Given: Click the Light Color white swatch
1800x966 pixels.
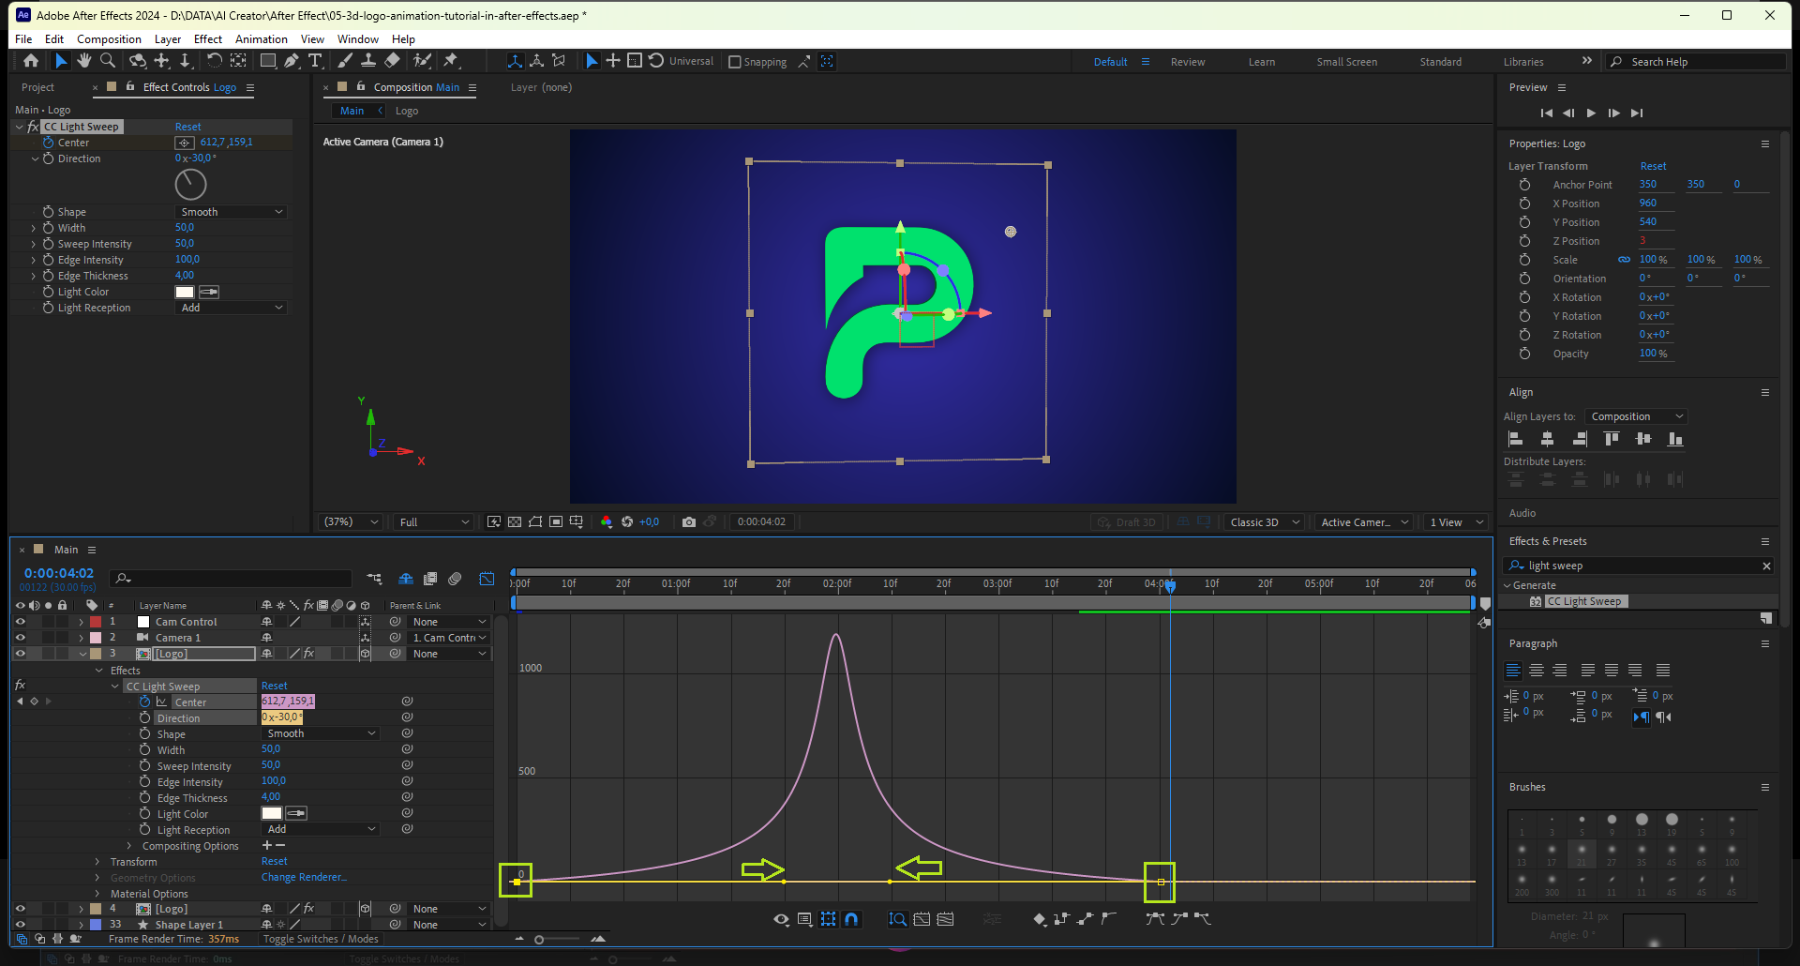Looking at the screenshot, I should [x=185, y=292].
